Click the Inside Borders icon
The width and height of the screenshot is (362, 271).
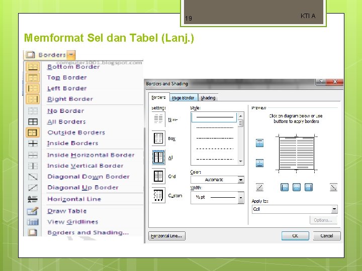pyautogui.click(x=33, y=144)
